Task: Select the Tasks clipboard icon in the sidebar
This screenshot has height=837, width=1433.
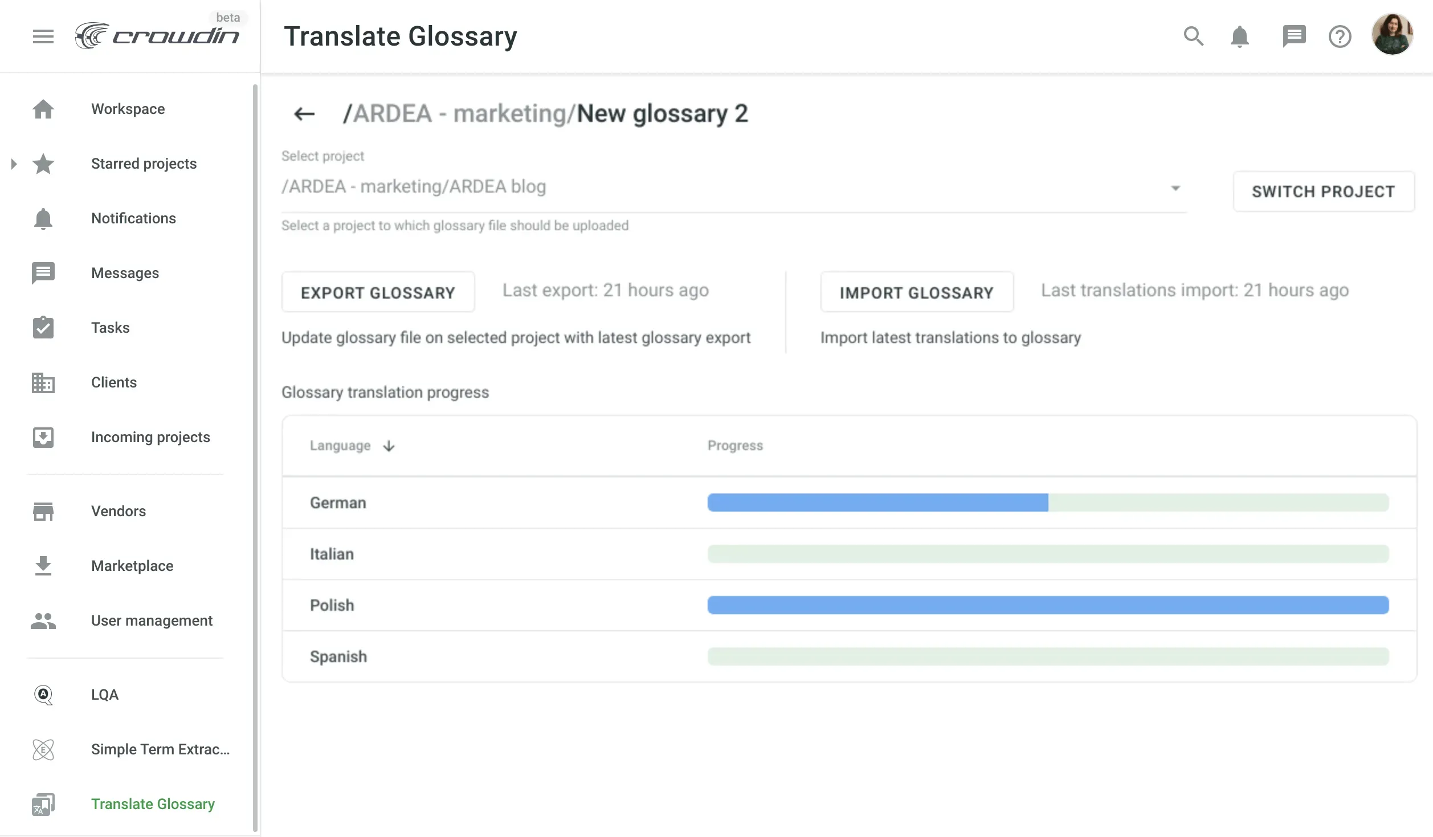Action: pyautogui.click(x=43, y=328)
